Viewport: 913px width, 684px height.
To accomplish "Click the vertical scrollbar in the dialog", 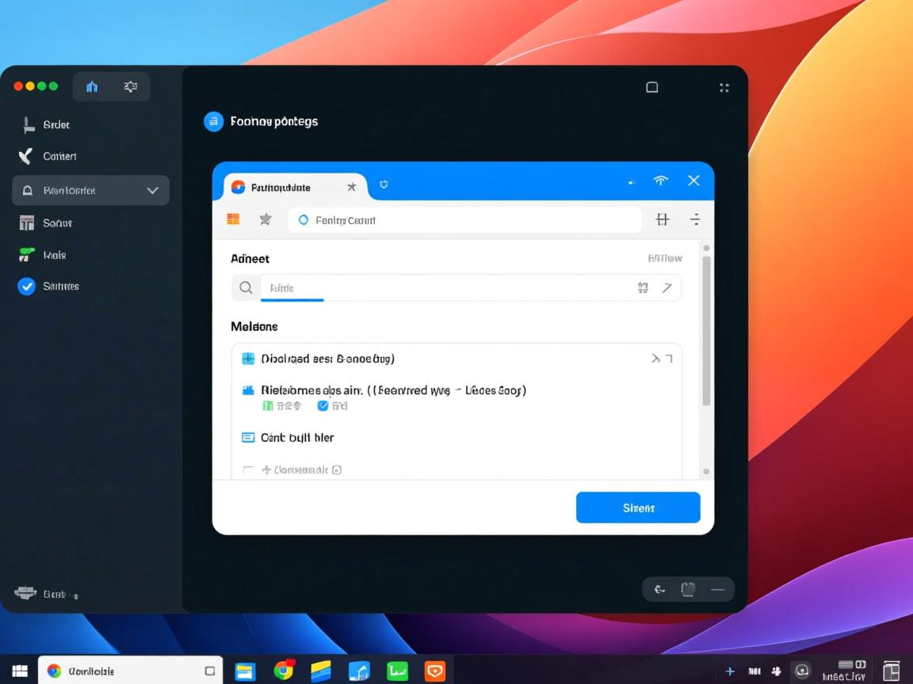I will point(706,331).
